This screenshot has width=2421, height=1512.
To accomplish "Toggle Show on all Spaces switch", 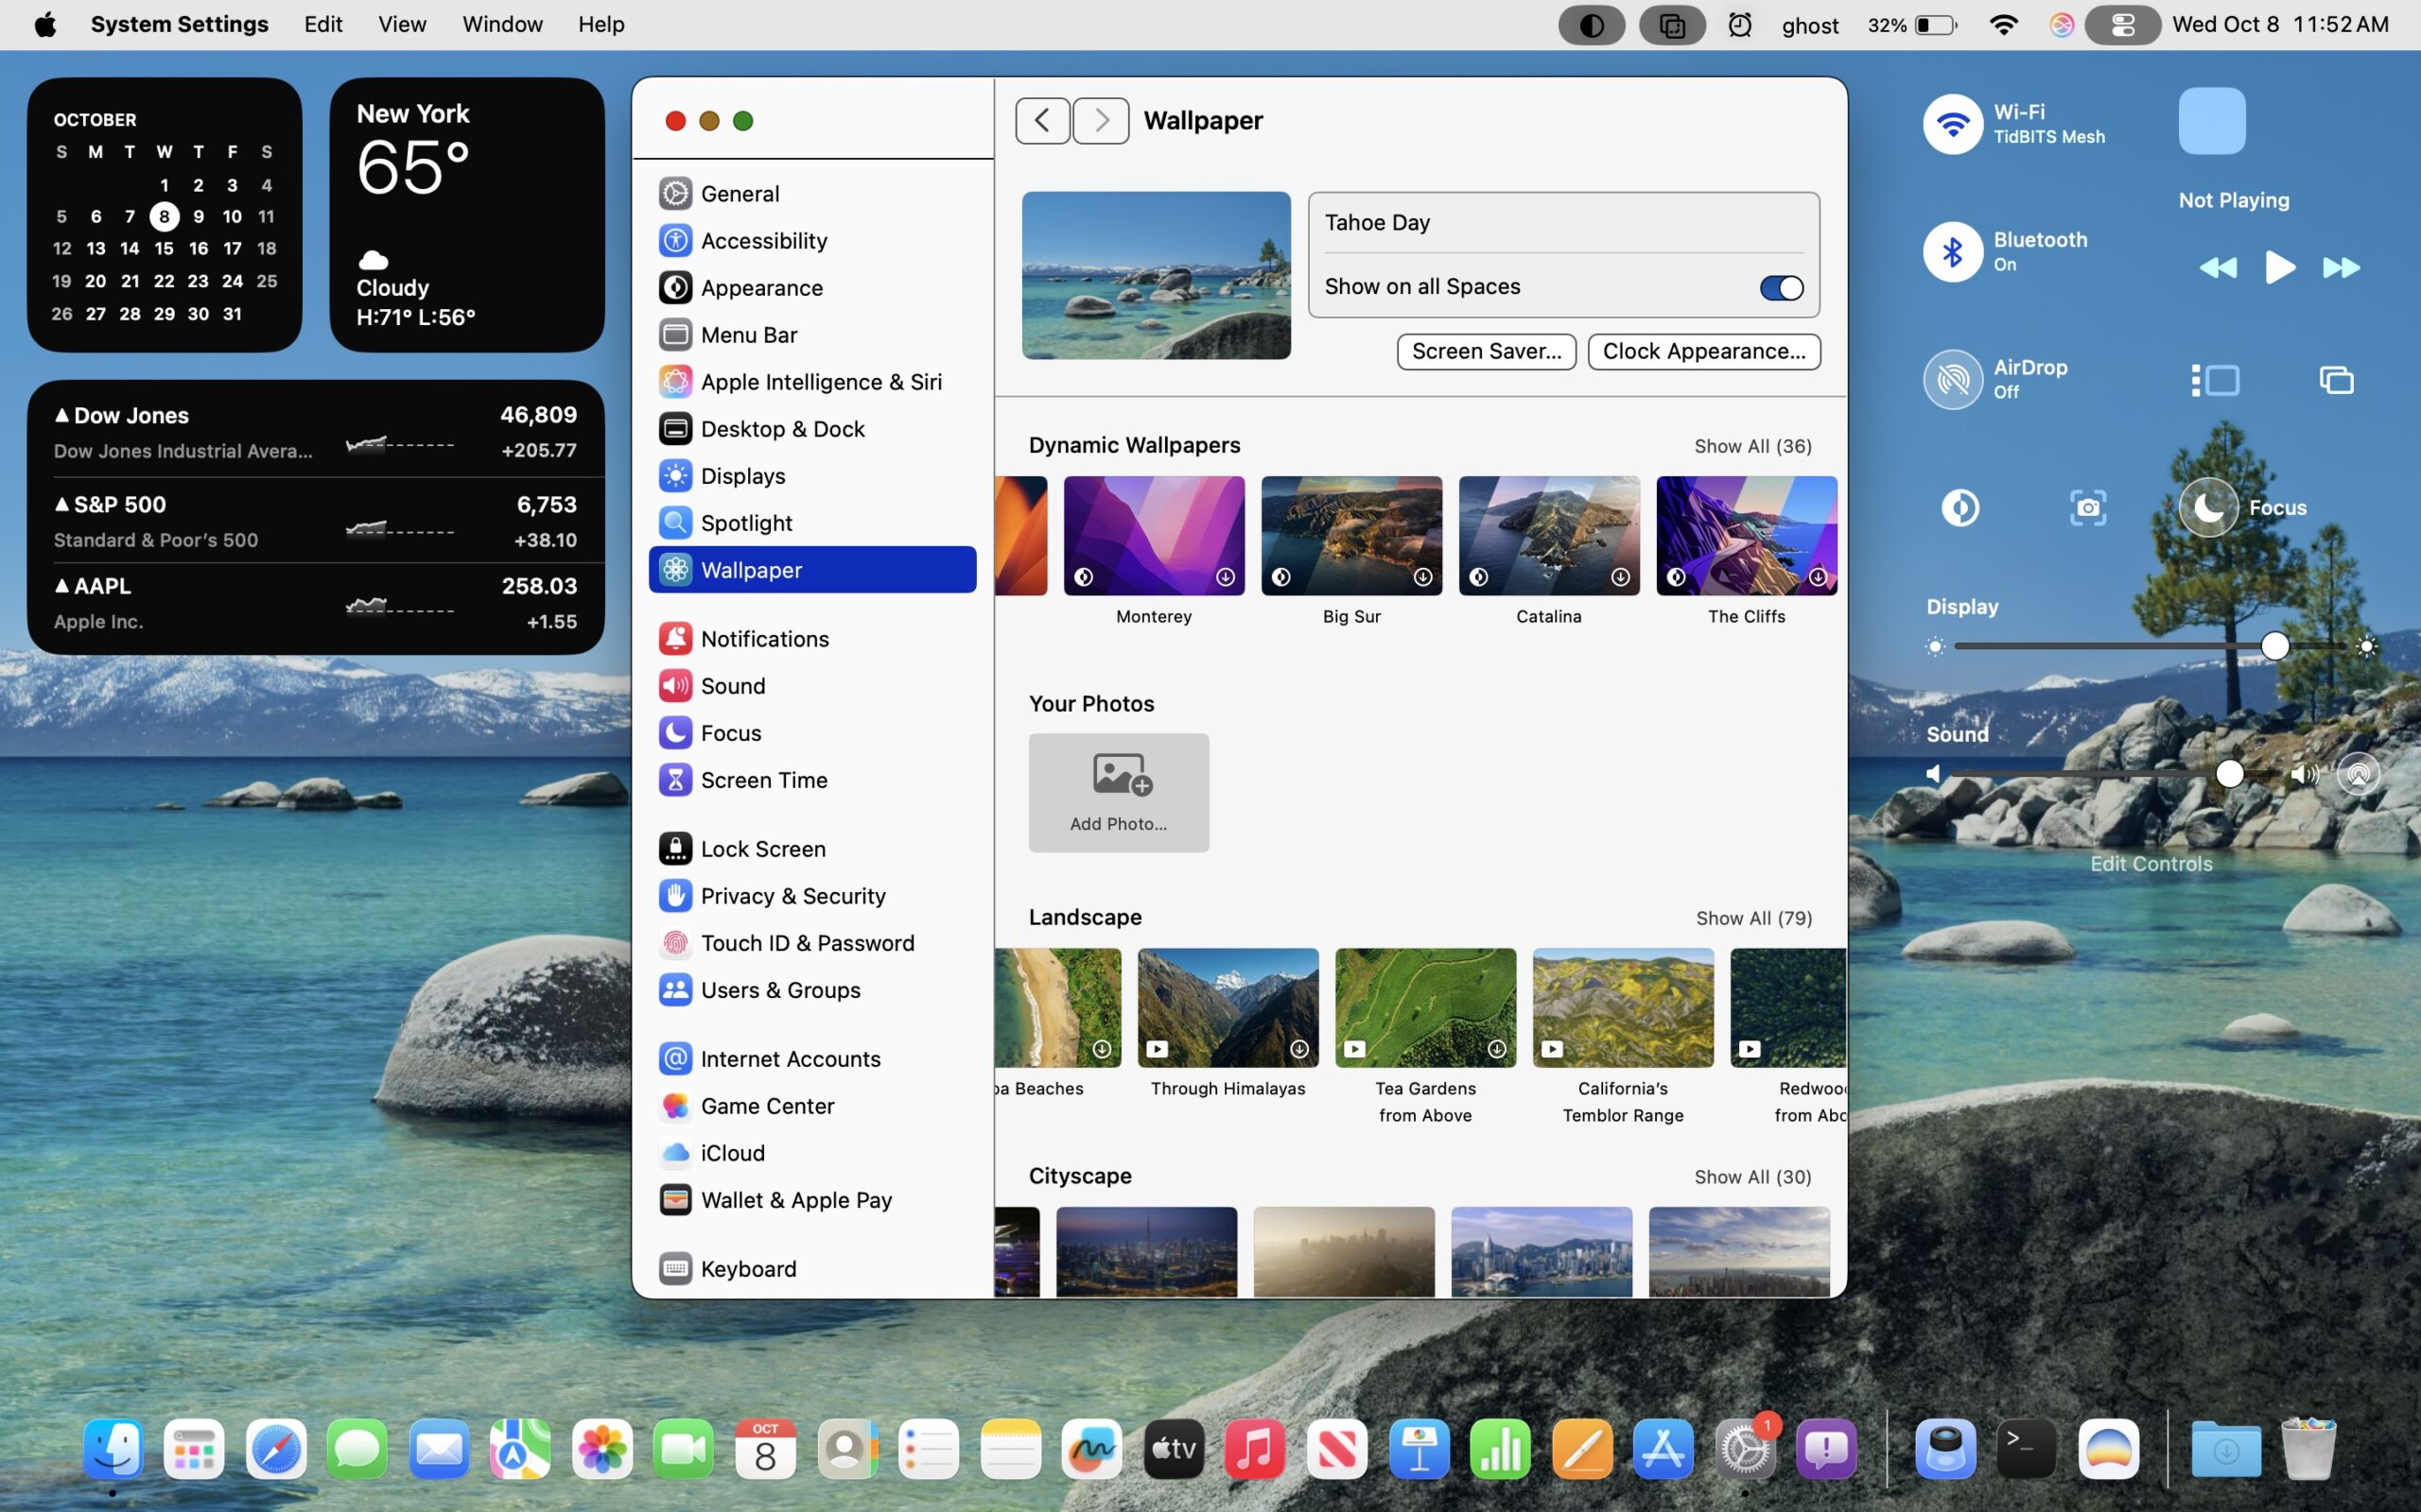I will (1781, 288).
